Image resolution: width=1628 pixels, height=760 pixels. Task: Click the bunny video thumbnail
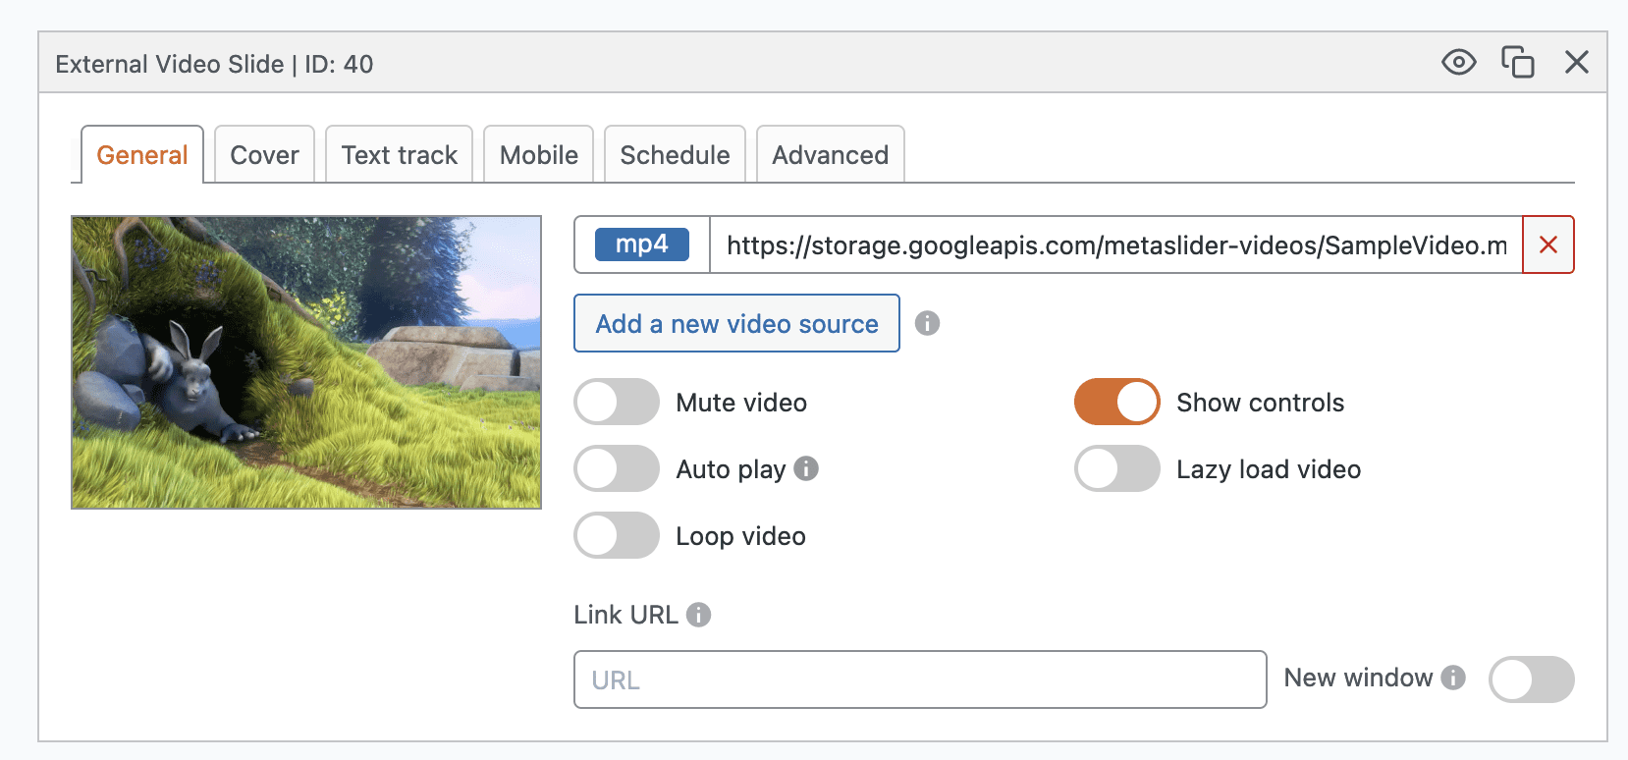pos(306,362)
